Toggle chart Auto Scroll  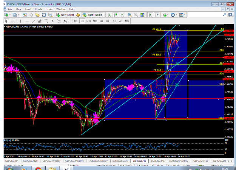[150, 15]
